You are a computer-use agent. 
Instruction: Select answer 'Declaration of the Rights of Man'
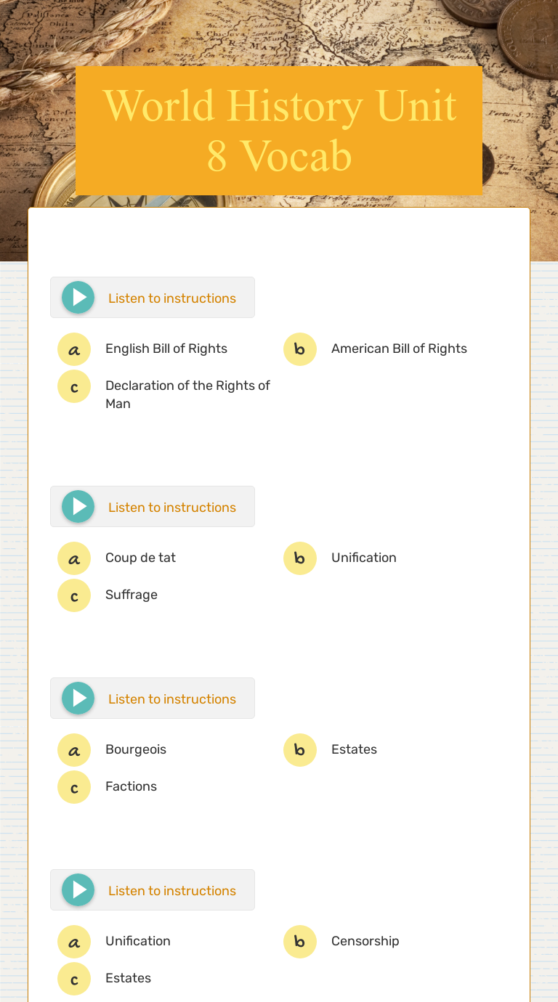click(x=187, y=394)
